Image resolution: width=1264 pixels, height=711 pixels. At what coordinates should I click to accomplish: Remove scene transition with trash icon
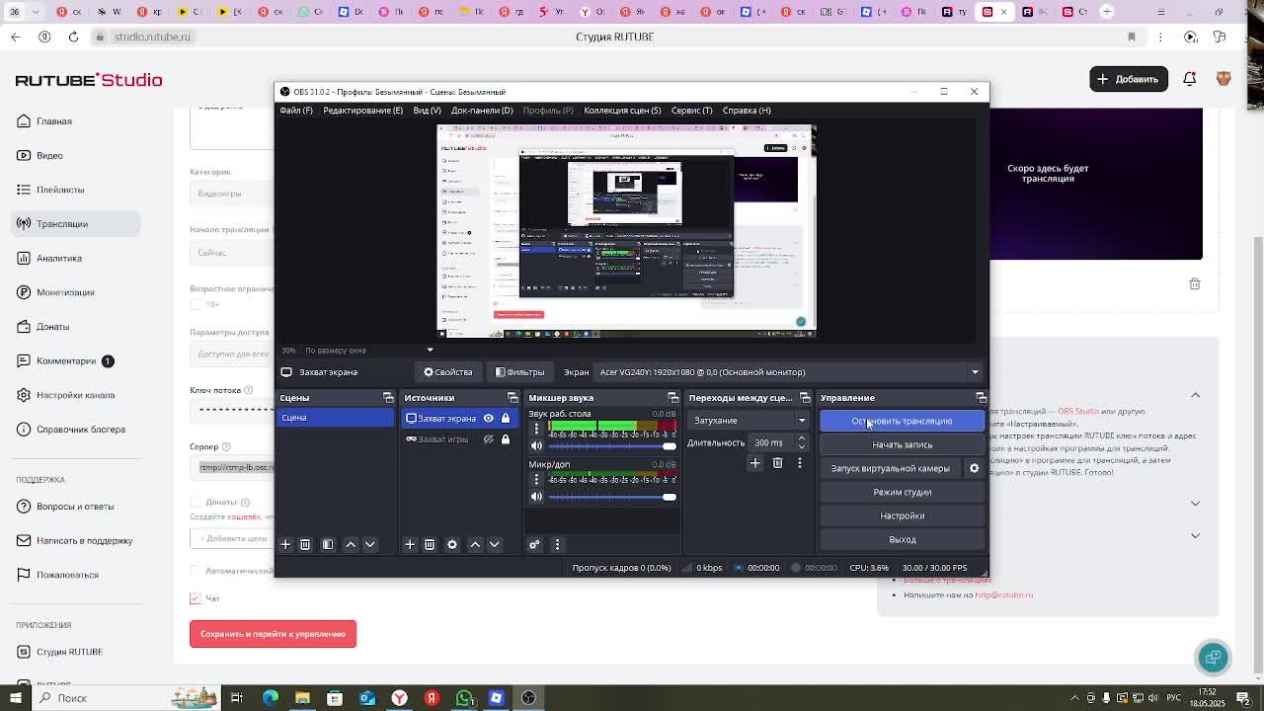point(778,463)
